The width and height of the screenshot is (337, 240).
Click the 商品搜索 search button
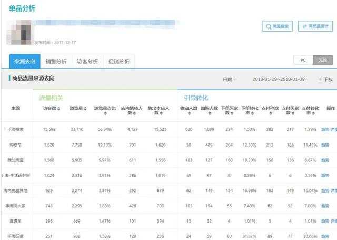tap(277, 26)
